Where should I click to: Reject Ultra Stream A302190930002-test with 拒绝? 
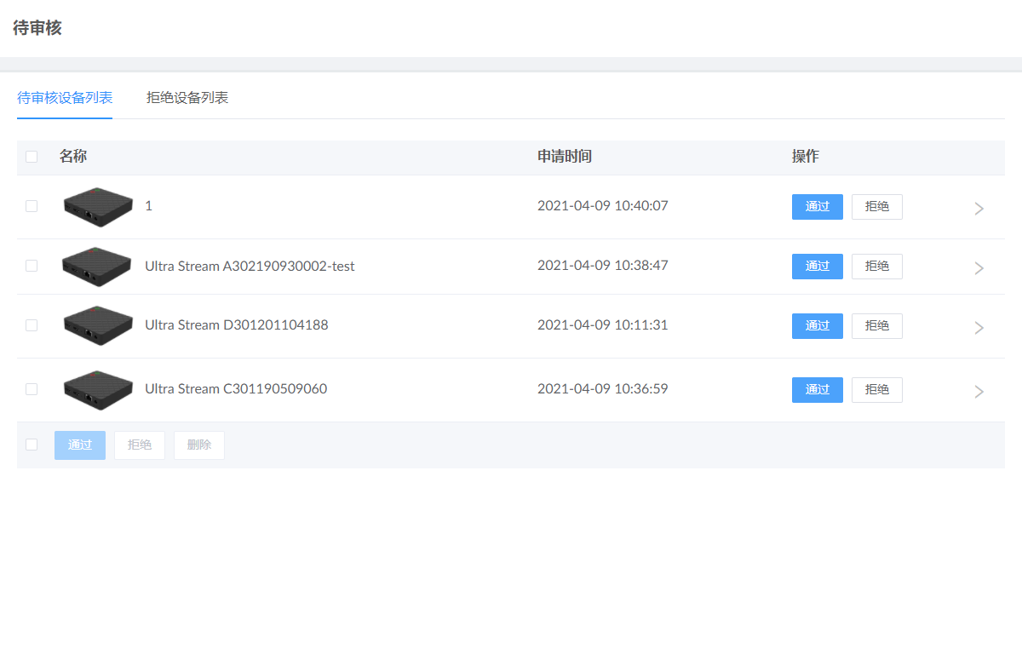876,267
